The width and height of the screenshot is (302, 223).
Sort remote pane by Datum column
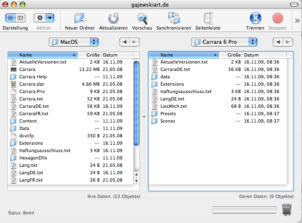pos(264,55)
